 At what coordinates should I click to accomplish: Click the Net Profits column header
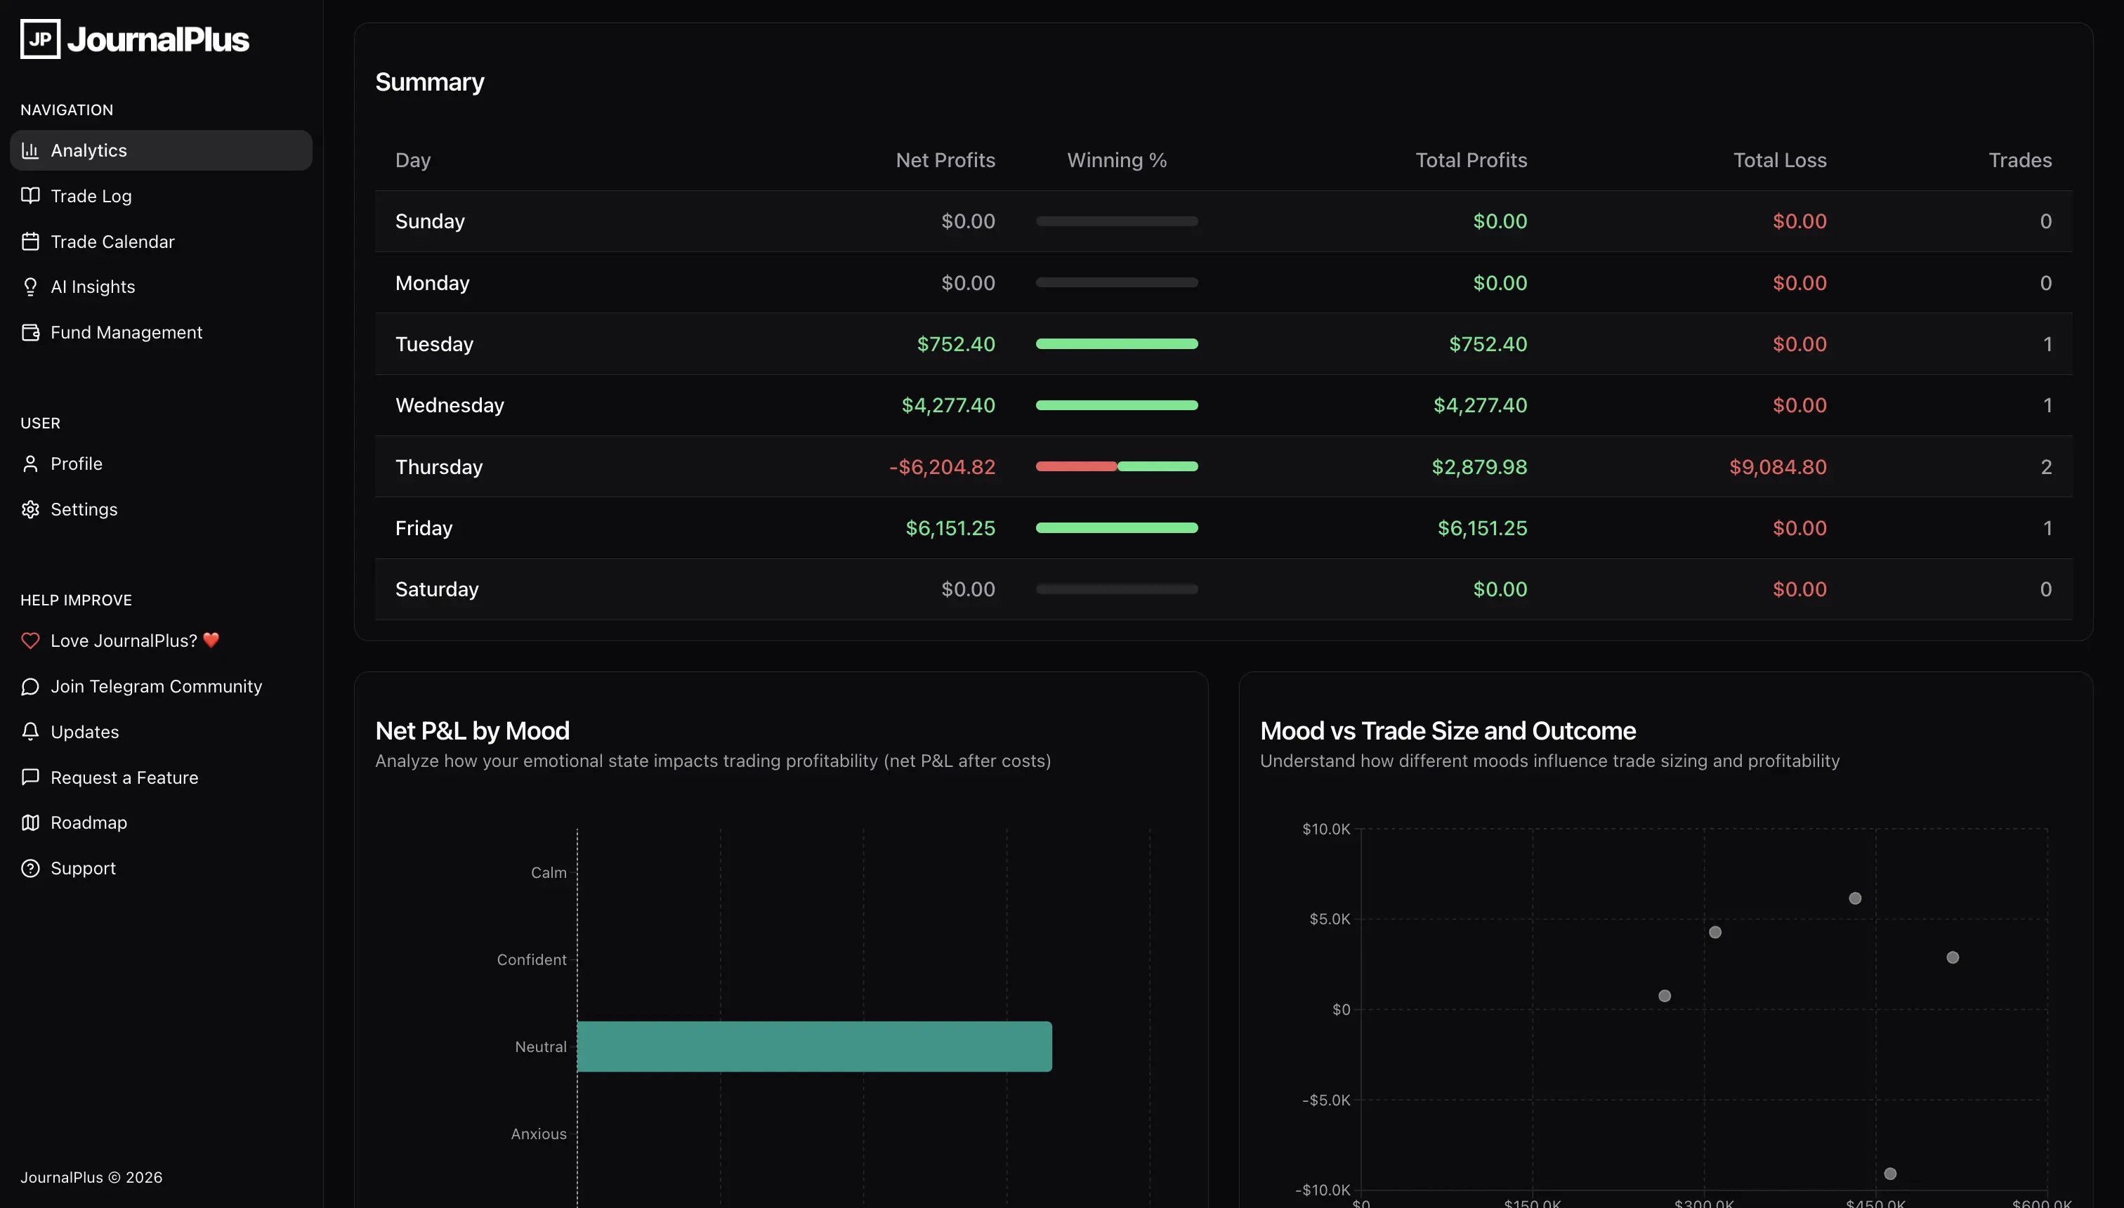pos(945,160)
